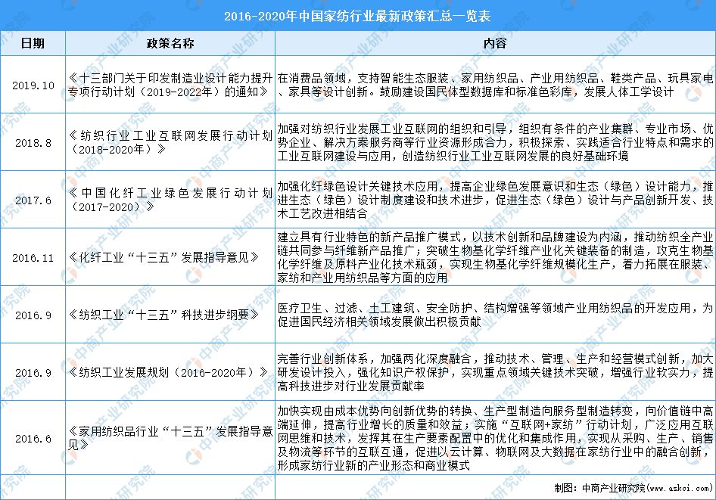Click content starting 建立具有行业特色的新产品推广模式
This screenshot has width=716, height=500.
[x=495, y=257]
